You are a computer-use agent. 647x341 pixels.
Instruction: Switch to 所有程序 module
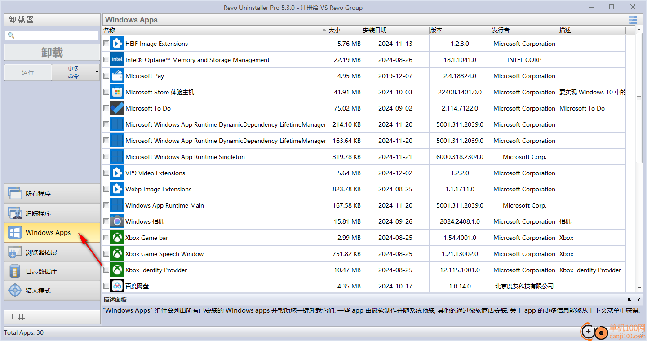[x=52, y=194]
